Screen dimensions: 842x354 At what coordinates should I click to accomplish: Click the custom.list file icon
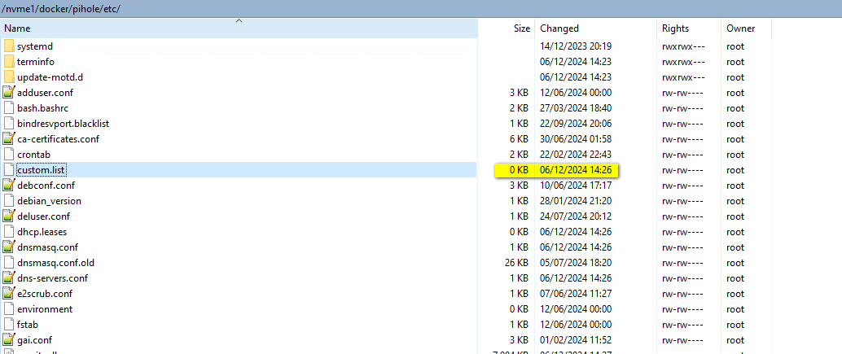click(9, 169)
